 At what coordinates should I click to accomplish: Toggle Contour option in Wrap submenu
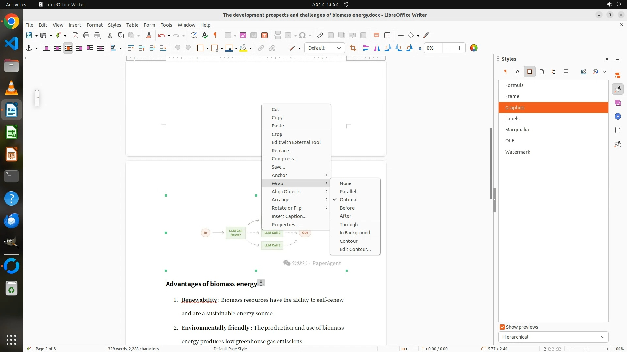click(348, 241)
